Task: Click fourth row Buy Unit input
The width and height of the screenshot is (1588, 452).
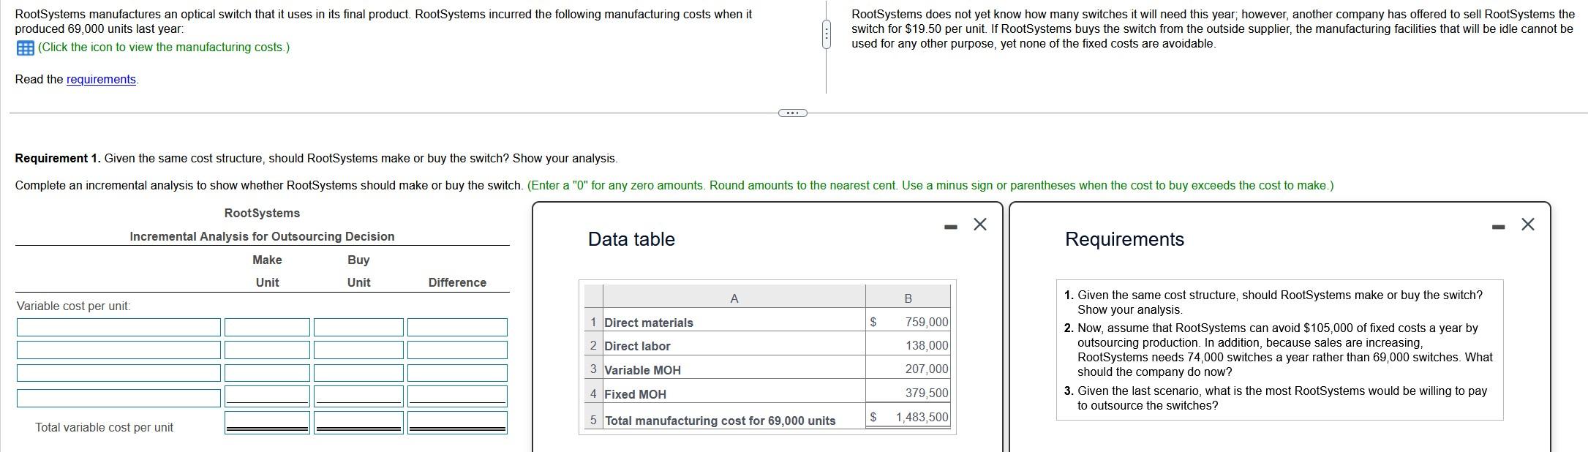Action: pyautogui.click(x=358, y=396)
